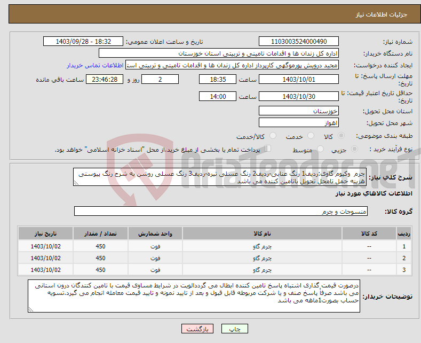Click response deadline date 1403/10/01

click(299, 79)
